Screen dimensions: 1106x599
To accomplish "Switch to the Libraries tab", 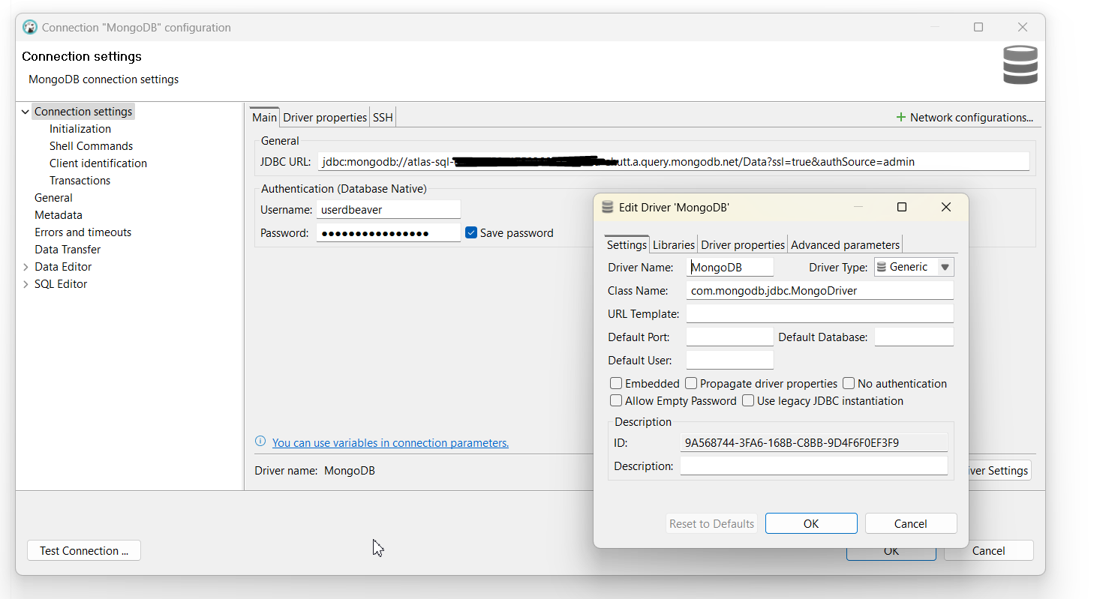I will click(673, 245).
